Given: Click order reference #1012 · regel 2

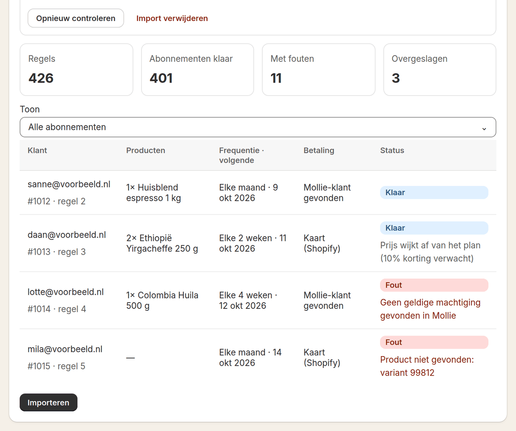Looking at the screenshot, I should 56,201.
